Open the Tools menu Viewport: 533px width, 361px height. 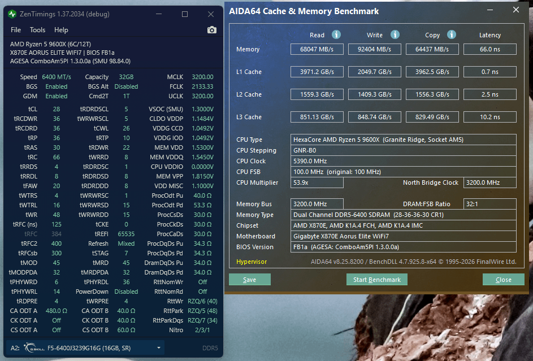coord(37,30)
